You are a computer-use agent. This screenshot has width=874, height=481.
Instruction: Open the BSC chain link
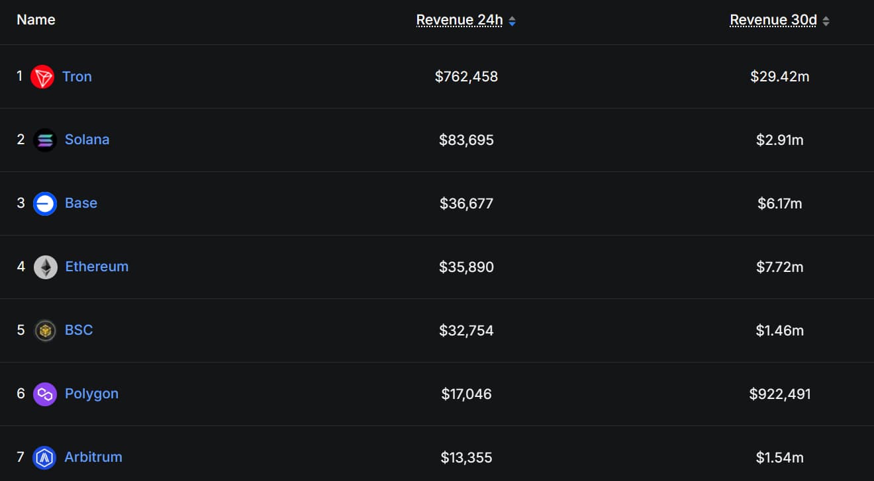79,330
